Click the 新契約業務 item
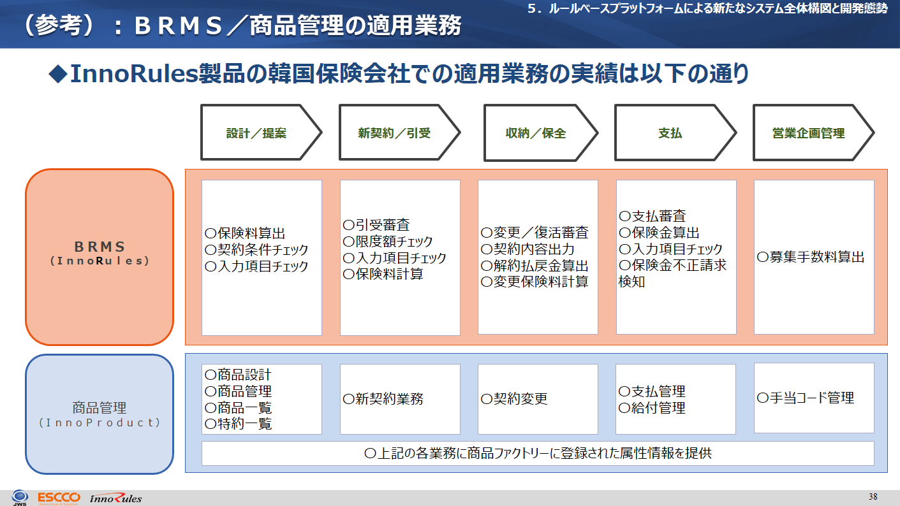Viewport: 900px width, 506px height. point(383,400)
